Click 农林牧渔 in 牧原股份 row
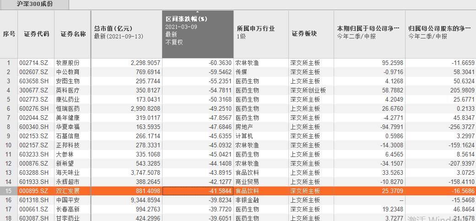Image resolution: width=476 pixels, height=221 pixels. point(261,63)
